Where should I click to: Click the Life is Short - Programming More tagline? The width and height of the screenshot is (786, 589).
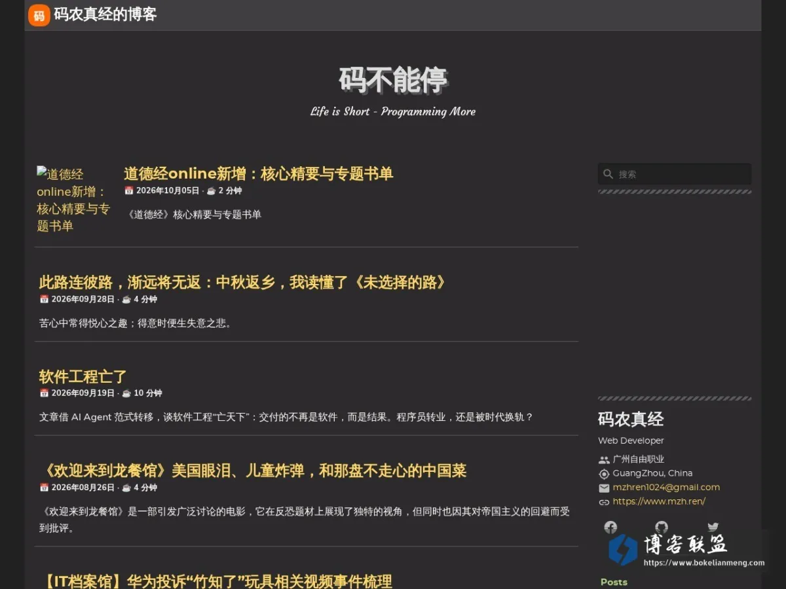point(393,111)
